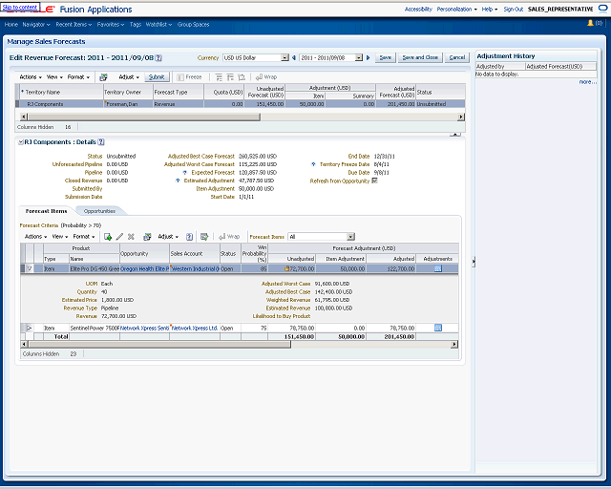Open the Help menu in header
Viewport: 611px width, 489px height.
point(490,9)
